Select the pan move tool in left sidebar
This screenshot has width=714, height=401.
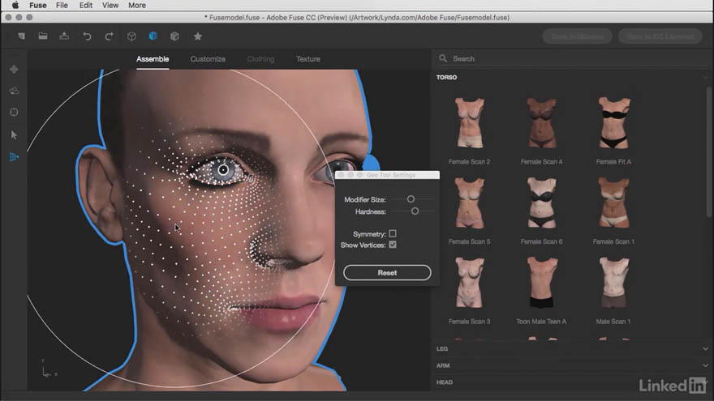tap(14, 69)
